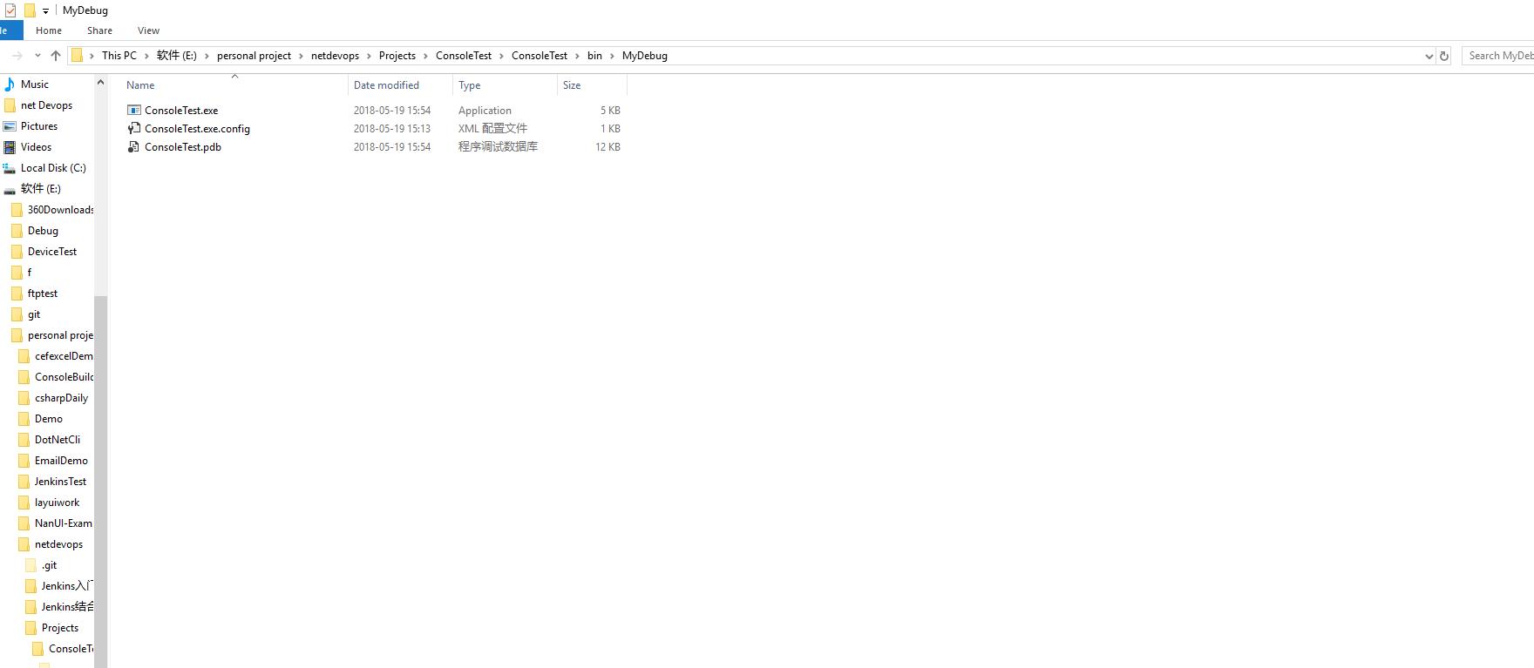Viewport: 1534px width, 668px height.
Task: Click the folder icon in address bar
Action: [x=77, y=56]
